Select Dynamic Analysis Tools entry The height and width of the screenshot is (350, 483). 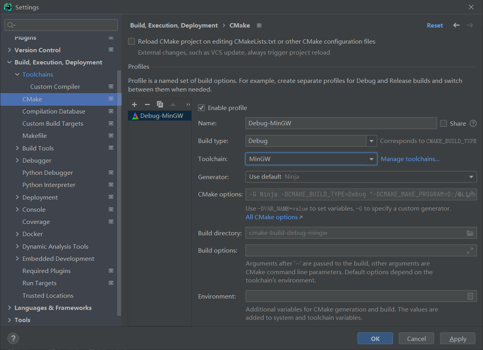coord(55,246)
